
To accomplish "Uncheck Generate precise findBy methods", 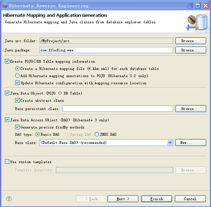I will [x=17, y=127].
